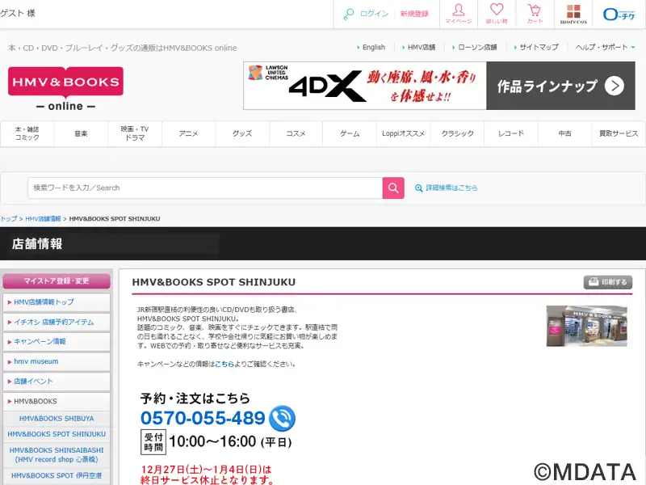The image size is (646, 485).
Task: Open the wishlist heart icon
Action: click(497, 14)
